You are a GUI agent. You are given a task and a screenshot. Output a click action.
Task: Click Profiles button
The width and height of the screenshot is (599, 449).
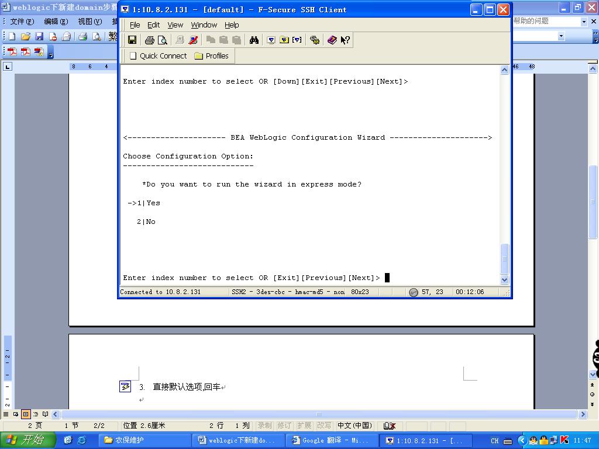211,56
